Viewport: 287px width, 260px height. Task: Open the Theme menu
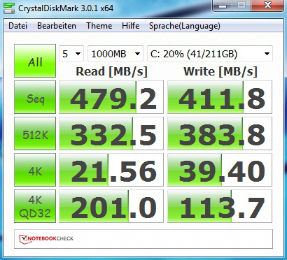click(99, 26)
